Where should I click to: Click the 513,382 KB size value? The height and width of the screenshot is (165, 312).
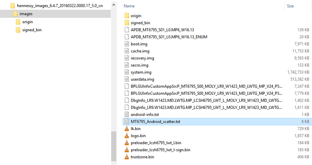300,79
